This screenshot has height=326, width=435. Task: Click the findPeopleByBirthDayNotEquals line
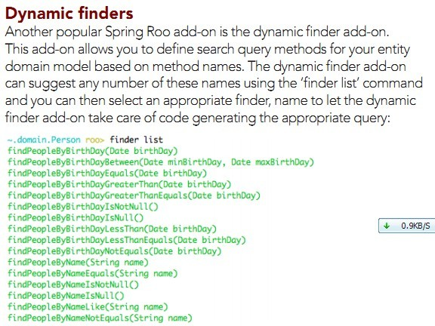(114, 251)
